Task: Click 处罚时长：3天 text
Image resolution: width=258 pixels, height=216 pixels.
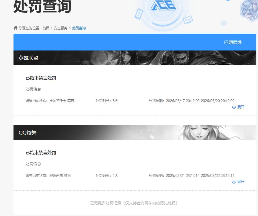Action: click(107, 101)
